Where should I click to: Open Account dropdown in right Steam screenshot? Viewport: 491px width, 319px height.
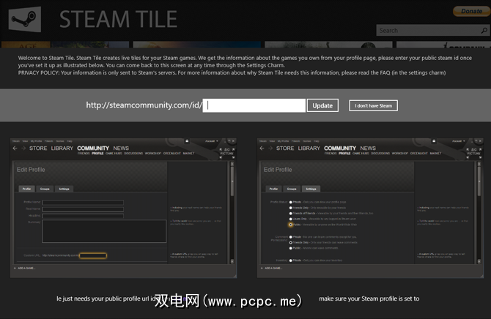459,141
